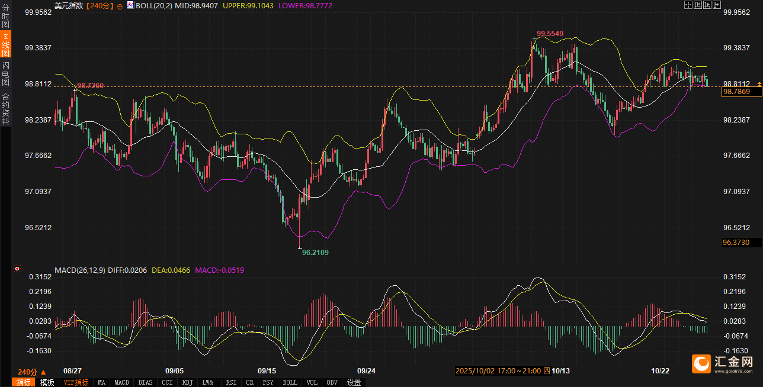The height and width of the screenshot is (387, 763).
Task: Switch to the 闪电图 side tab
Action: pyautogui.click(x=5, y=73)
